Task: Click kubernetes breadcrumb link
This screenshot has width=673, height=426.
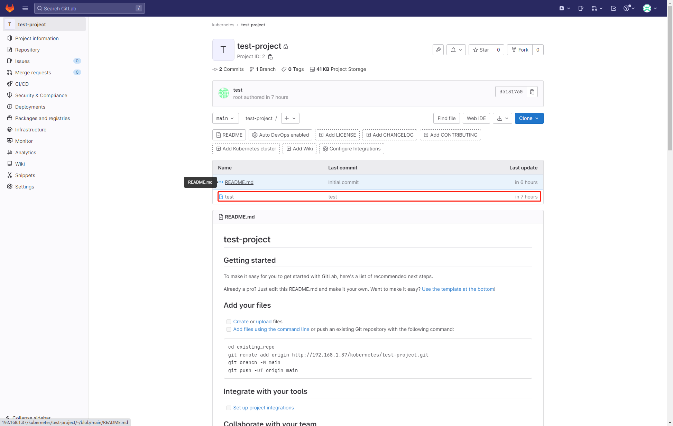Action: tap(223, 25)
